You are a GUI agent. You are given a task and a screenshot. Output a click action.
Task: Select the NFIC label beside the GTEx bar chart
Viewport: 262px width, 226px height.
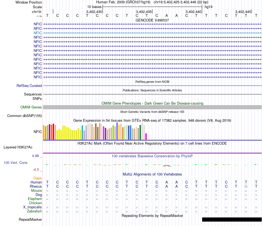(38, 132)
